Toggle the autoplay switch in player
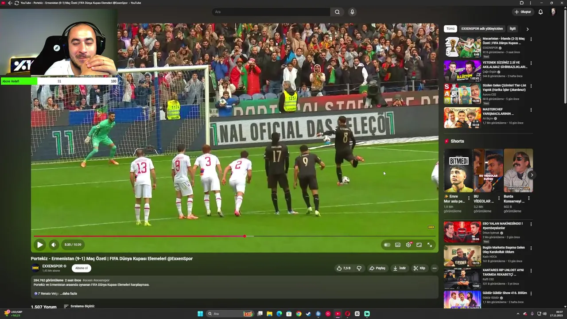 pos(387,245)
